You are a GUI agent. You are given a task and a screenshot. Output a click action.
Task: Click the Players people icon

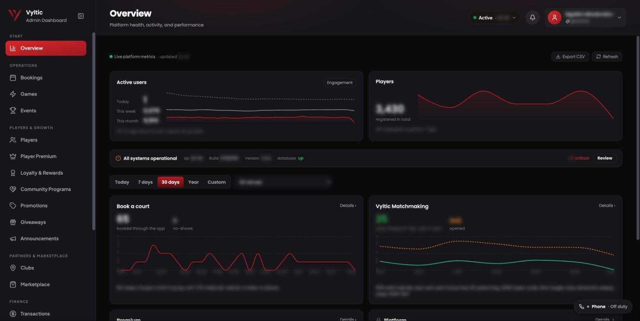pyautogui.click(x=13, y=140)
